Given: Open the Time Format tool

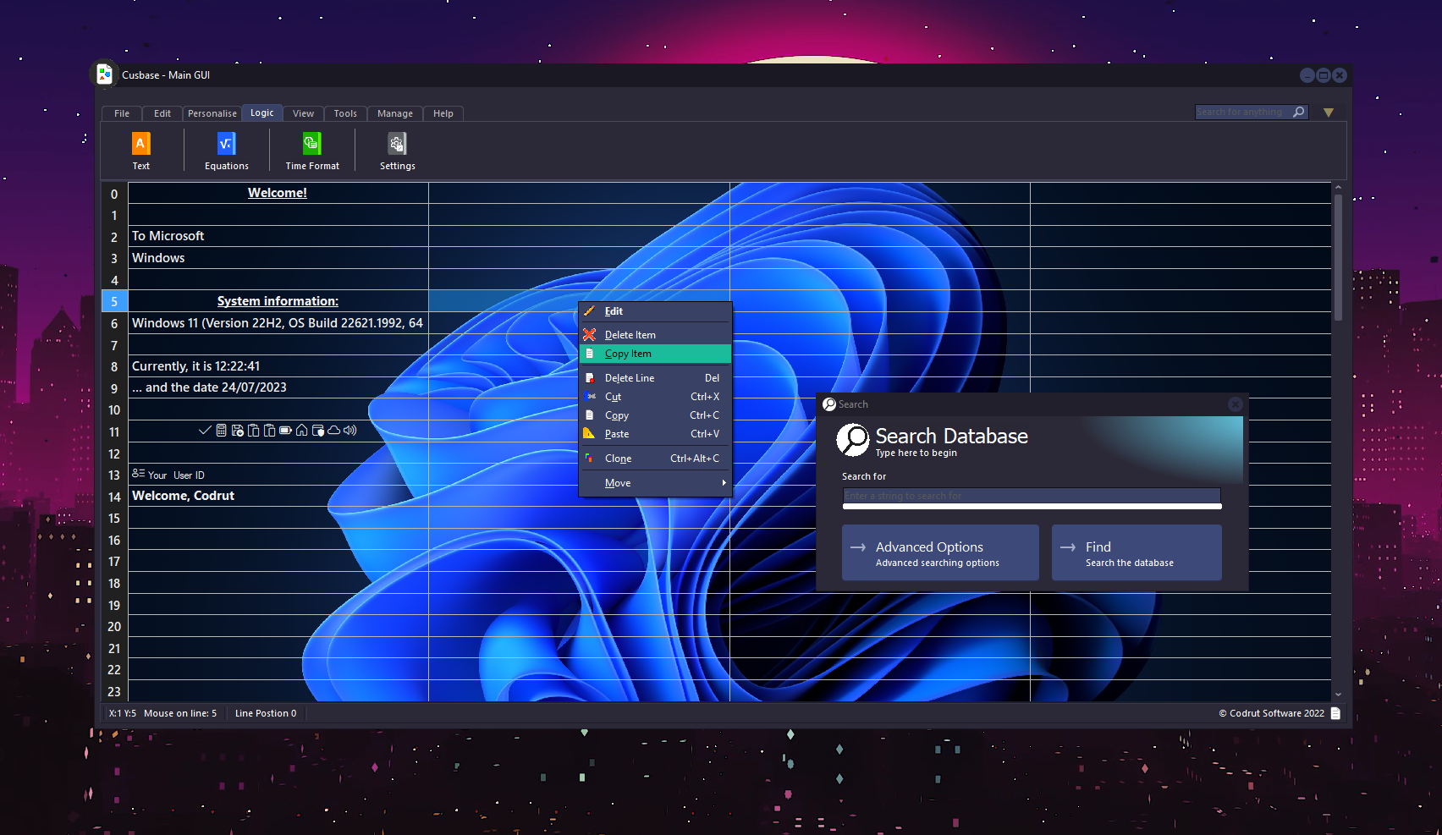Looking at the screenshot, I should pyautogui.click(x=312, y=151).
